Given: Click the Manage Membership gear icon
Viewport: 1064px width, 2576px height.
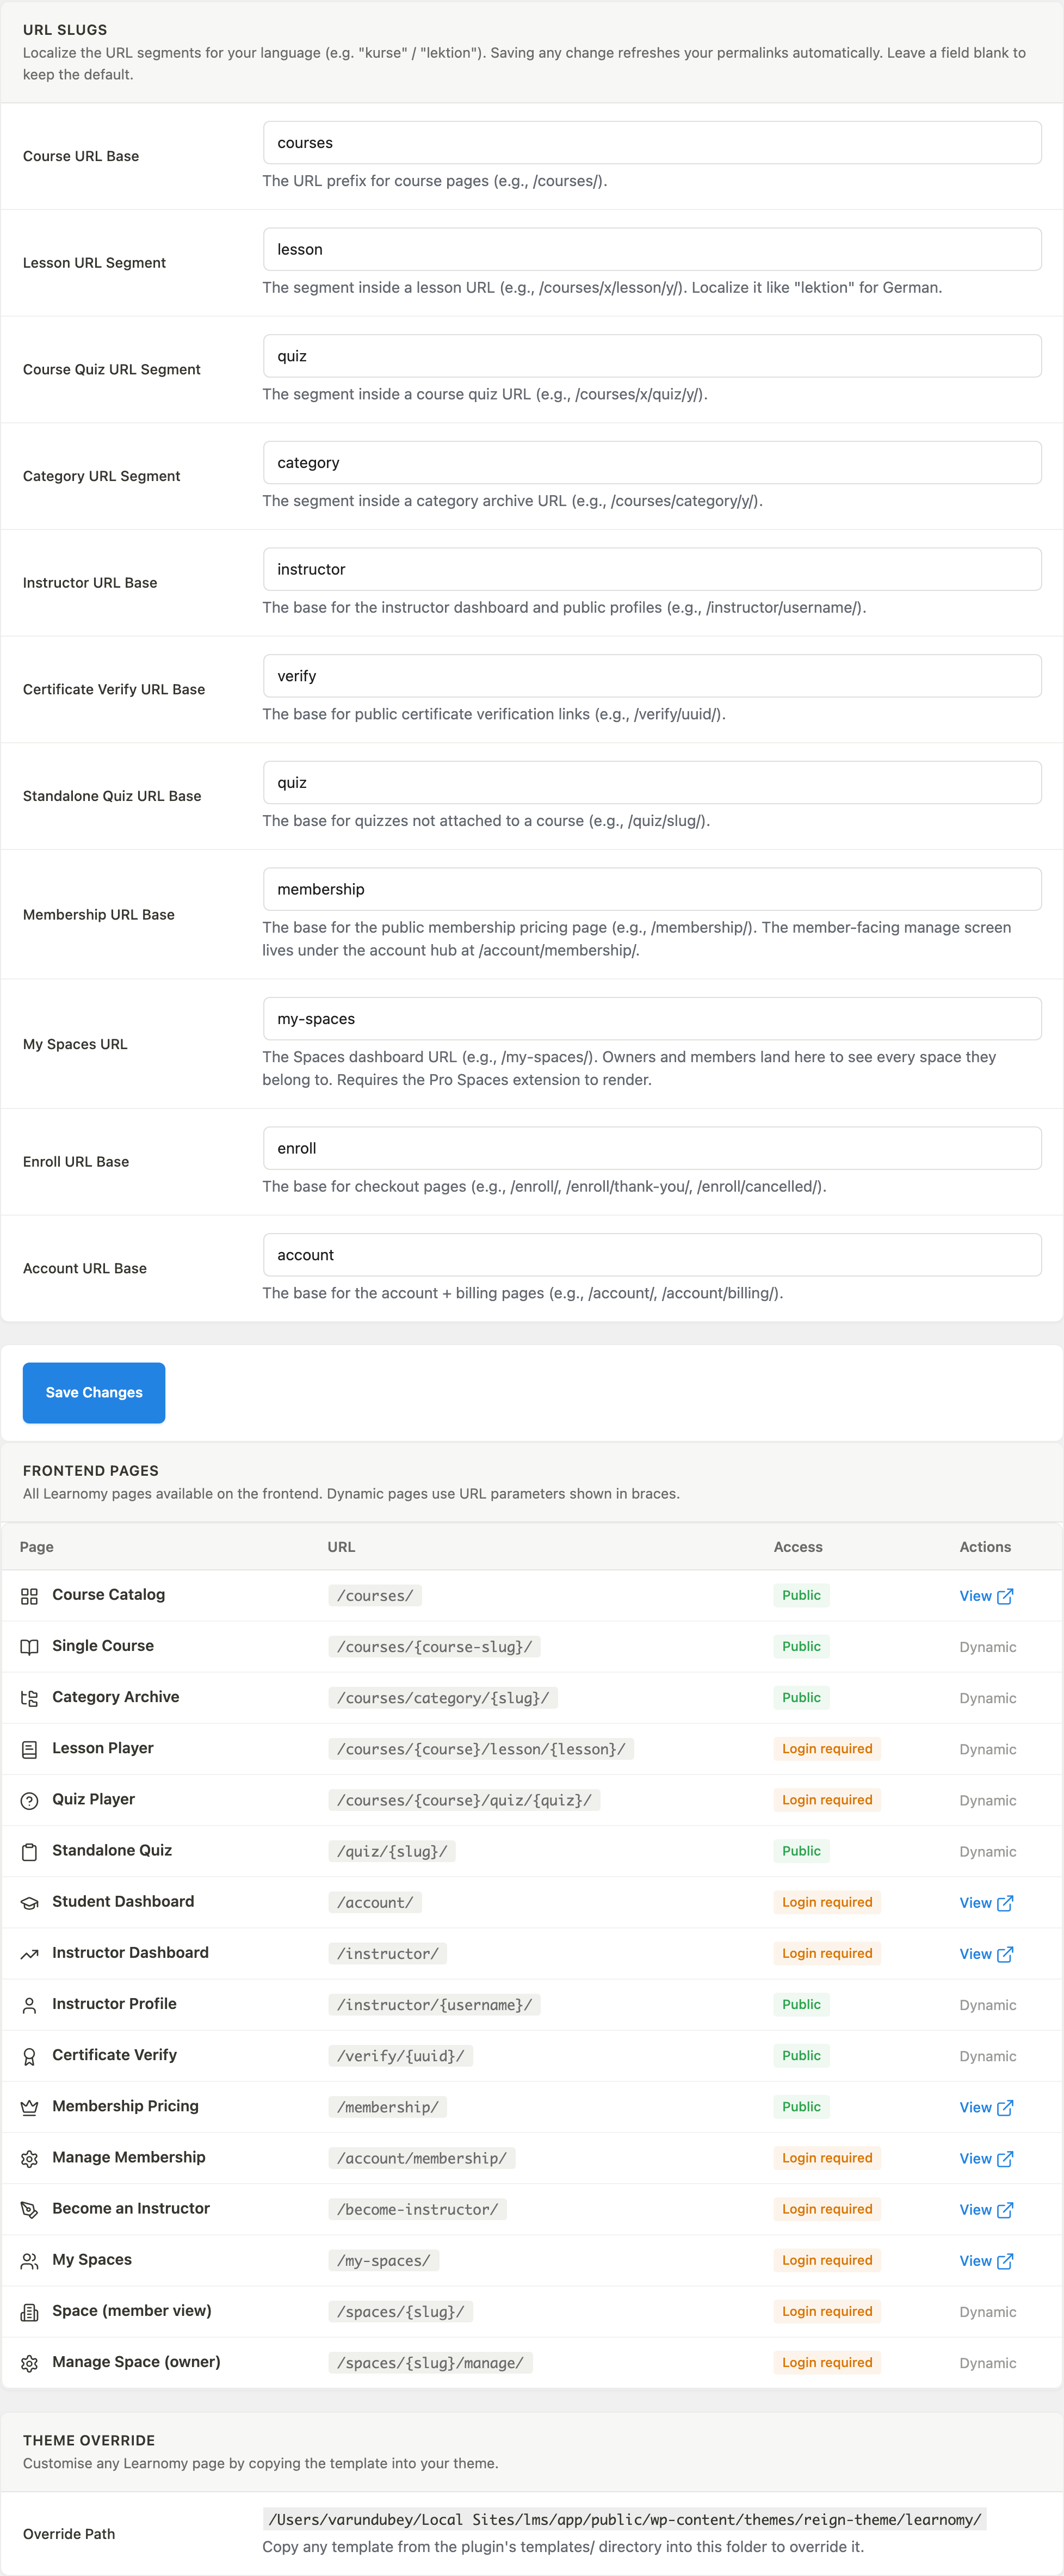Looking at the screenshot, I should click(29, 2159).
